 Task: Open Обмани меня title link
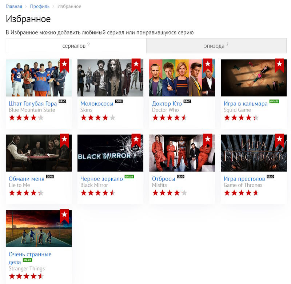pos(27,179)
